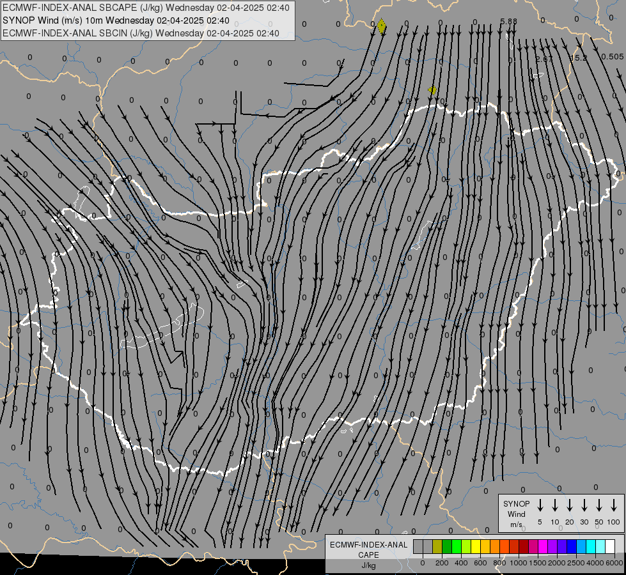The height and width of the screenshot is (575, 626).
Task: Select the bright magenta CAPE legend swatch
Action: point(543,547)
